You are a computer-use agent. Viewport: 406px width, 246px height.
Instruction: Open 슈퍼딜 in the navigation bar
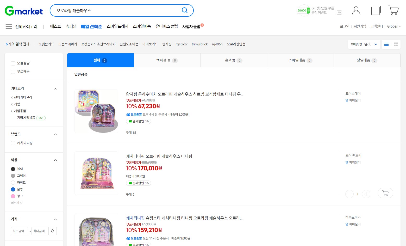click(x=71, y=26)
